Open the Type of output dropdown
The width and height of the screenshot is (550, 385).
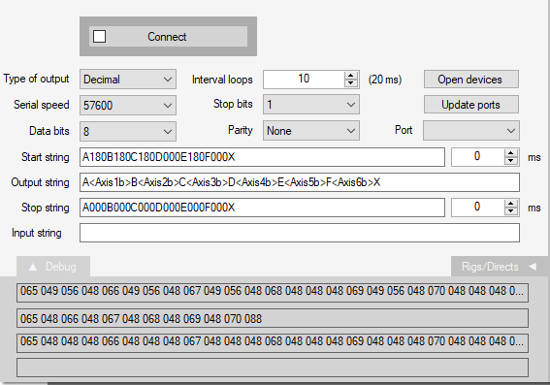[x=128, y=80]
